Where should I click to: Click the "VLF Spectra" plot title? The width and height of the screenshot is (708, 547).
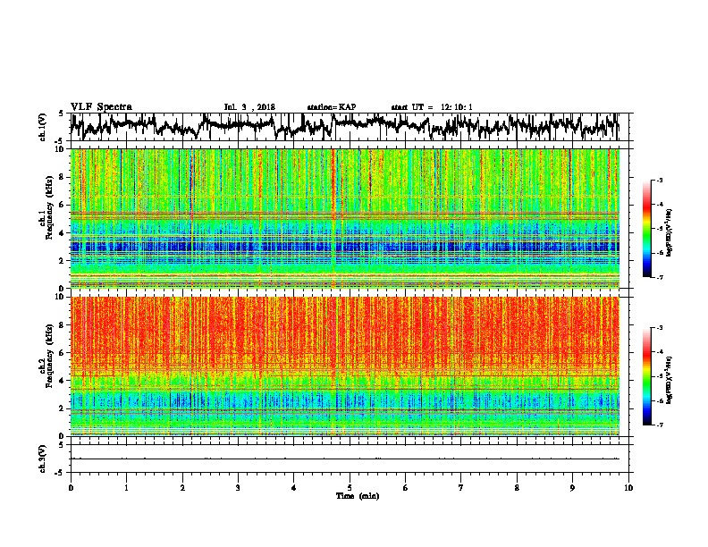point(101,106)
